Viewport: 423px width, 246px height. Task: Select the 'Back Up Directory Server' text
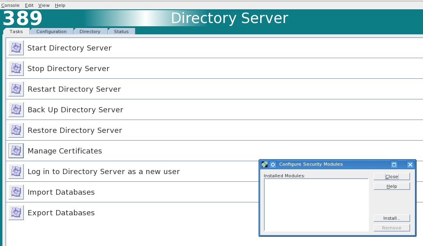[75, 110]
